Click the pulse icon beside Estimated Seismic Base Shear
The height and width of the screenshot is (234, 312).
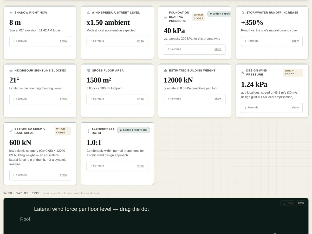[x=11, y=131]
